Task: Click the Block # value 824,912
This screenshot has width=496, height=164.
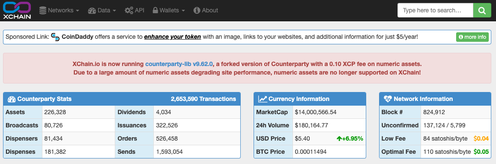Action: pos(434,112)
